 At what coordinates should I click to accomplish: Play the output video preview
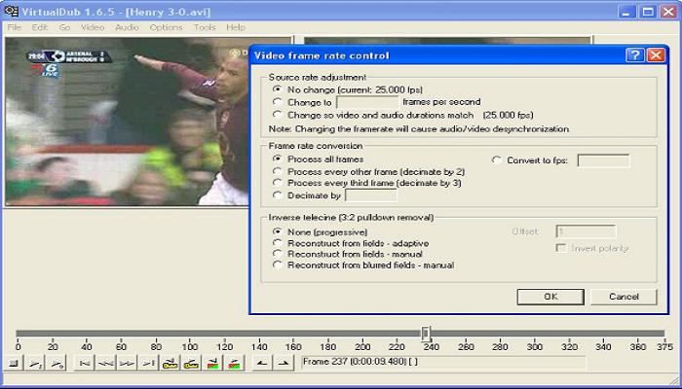click(x=57, y=363)
